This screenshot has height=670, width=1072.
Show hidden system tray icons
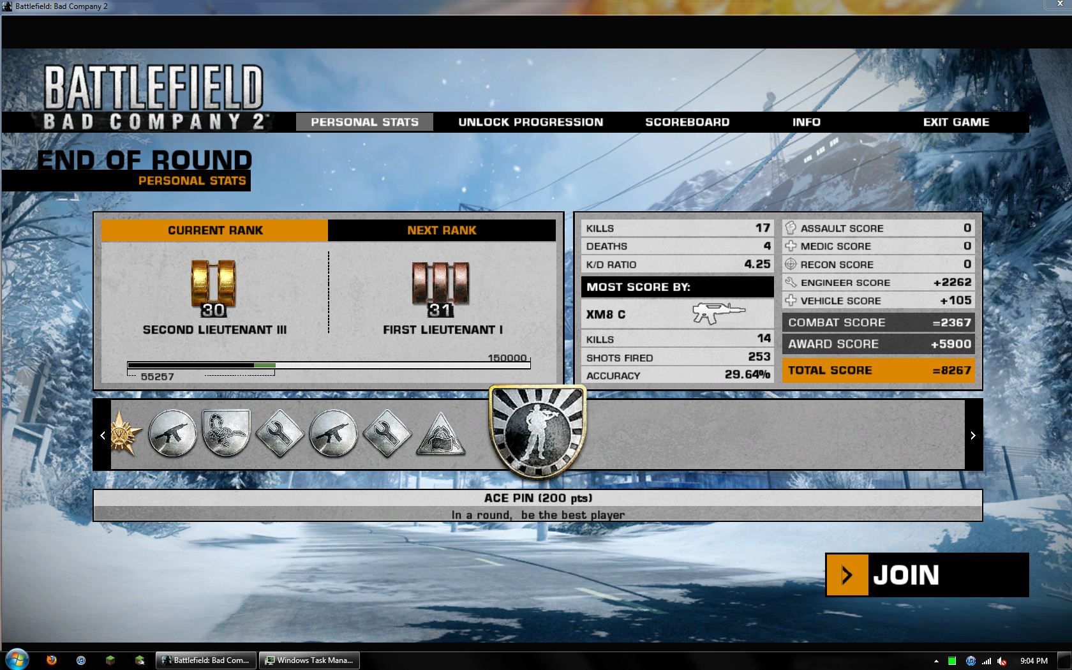coord(936,661)
